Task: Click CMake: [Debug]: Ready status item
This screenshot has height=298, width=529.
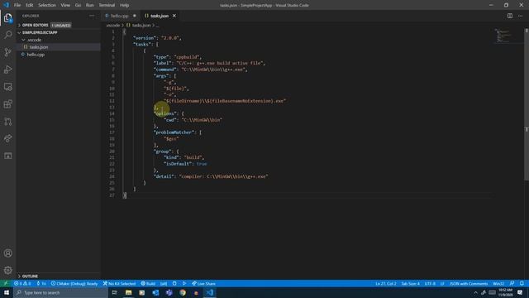Action: click(x=74, y=283)
